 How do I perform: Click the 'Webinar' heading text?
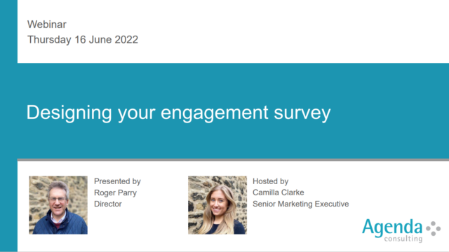(47, 24)
